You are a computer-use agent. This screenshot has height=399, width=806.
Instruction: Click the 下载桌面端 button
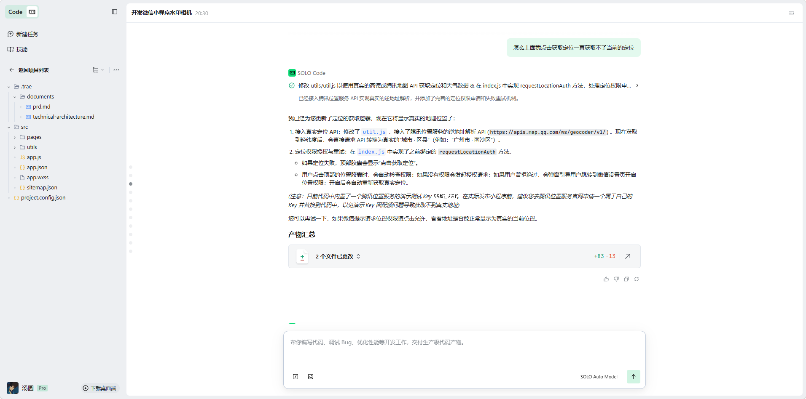99,388
